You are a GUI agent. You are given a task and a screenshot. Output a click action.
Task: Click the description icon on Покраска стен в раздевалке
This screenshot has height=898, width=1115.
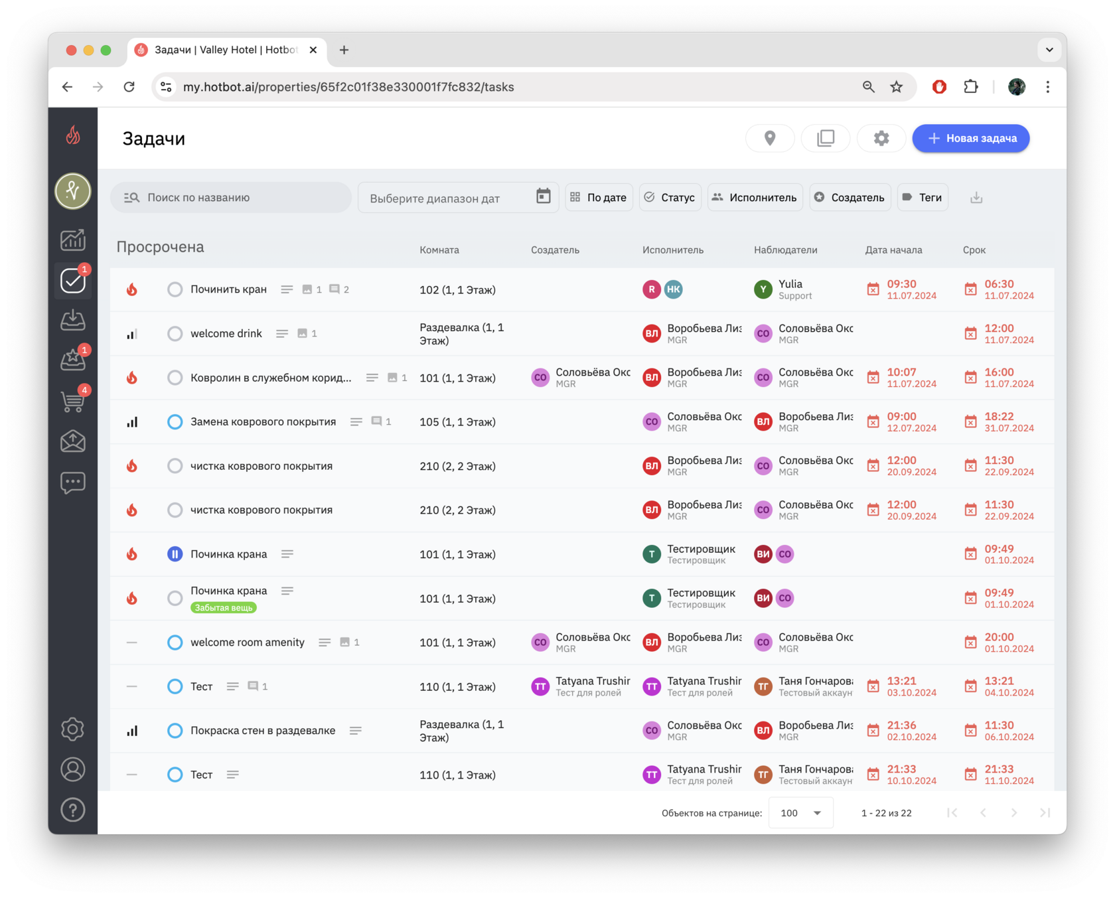(x=356, y=731)
